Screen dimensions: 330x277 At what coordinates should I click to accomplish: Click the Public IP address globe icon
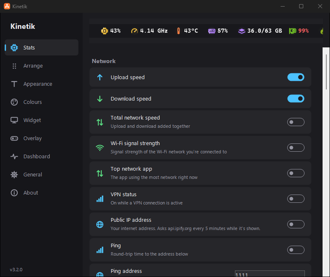(100, 224)
